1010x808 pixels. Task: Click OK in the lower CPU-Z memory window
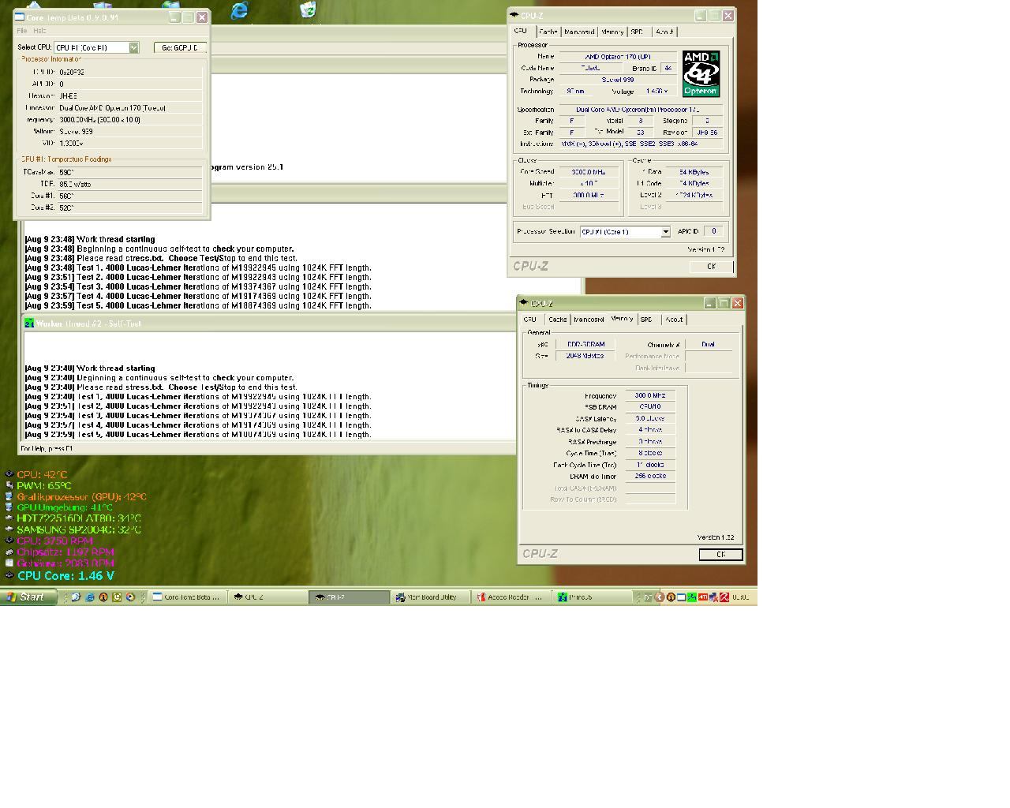tap(720, 555)
